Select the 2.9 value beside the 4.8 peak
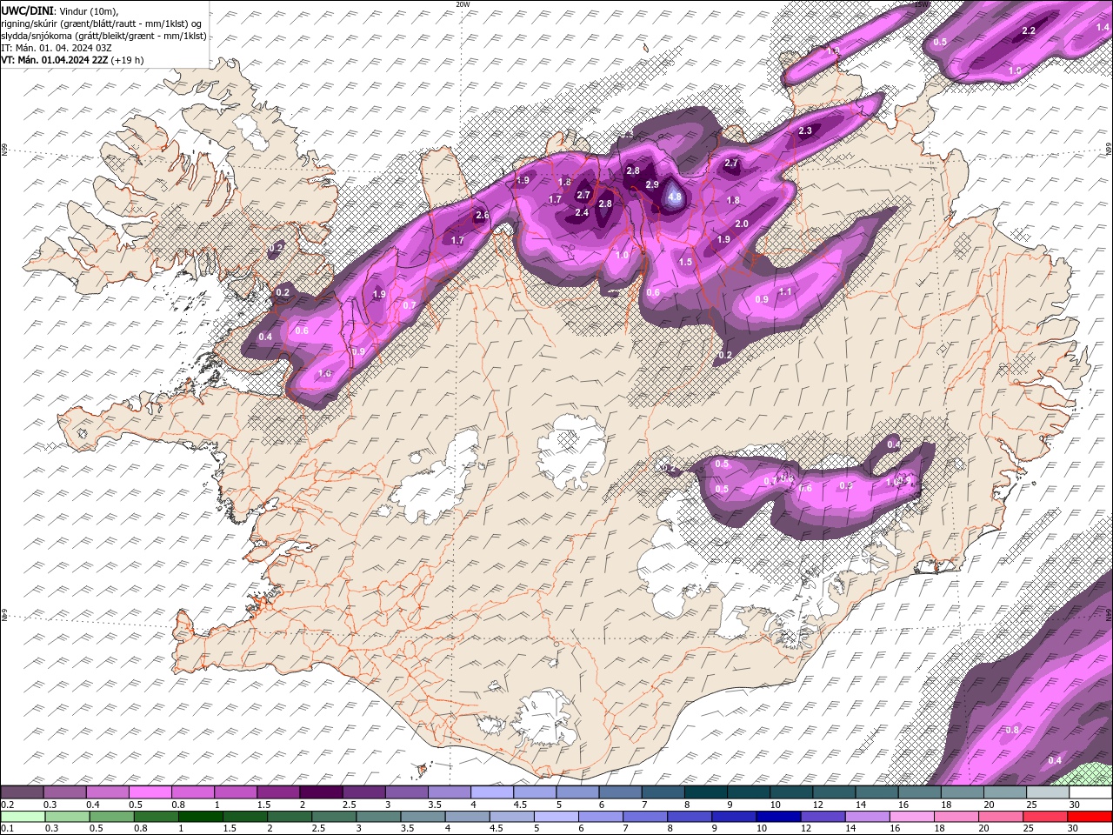Viewport: 1113px width, 835px height. coord(652,185)
